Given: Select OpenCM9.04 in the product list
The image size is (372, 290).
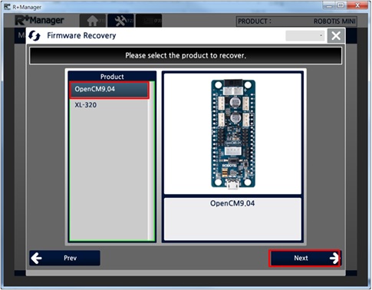Looking at the screenshot, I should tap(109, 90).
